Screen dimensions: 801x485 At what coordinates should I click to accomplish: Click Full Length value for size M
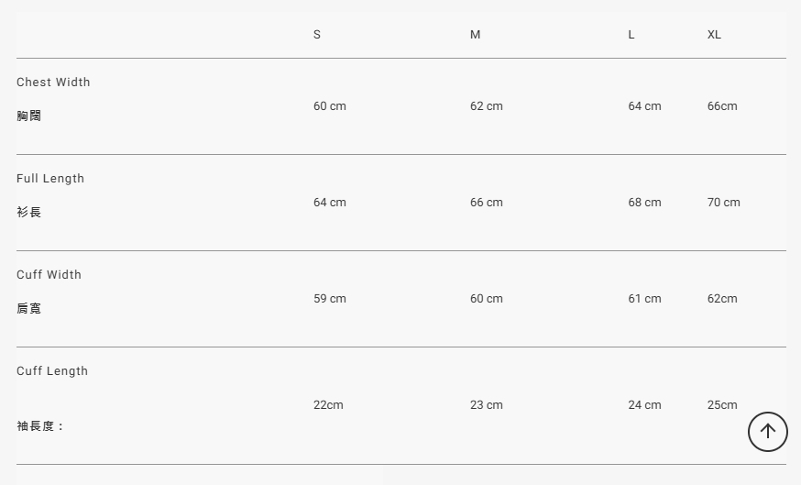pos(487,203)
